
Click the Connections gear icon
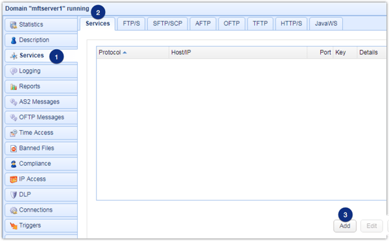tap(14, 211)
